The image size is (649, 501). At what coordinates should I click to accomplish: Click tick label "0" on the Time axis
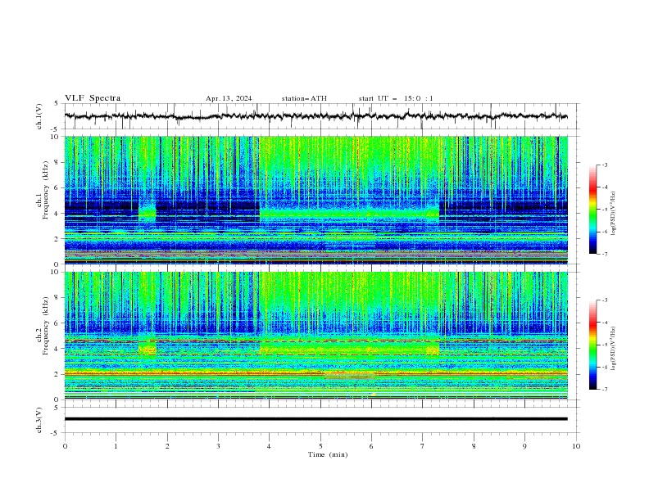[65, 446]
